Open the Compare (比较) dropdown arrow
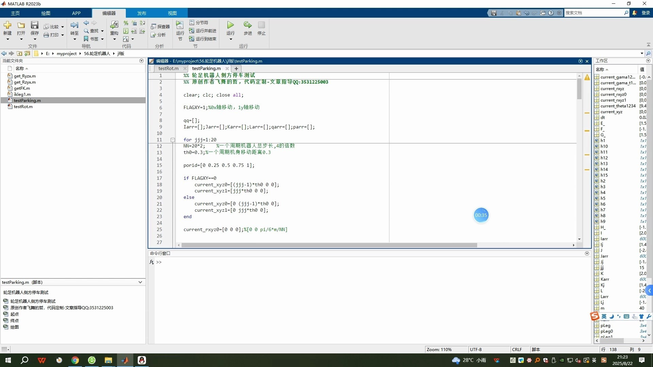Viewport: 653px width, 367px height. coord(63,27)
